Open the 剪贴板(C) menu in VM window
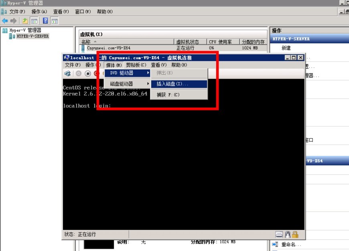Viewport: 349px width, 251px height. click(x=136, y=65)
